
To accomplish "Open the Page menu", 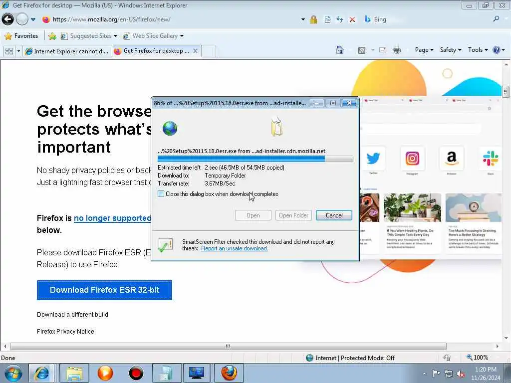I will pos(424,50).
